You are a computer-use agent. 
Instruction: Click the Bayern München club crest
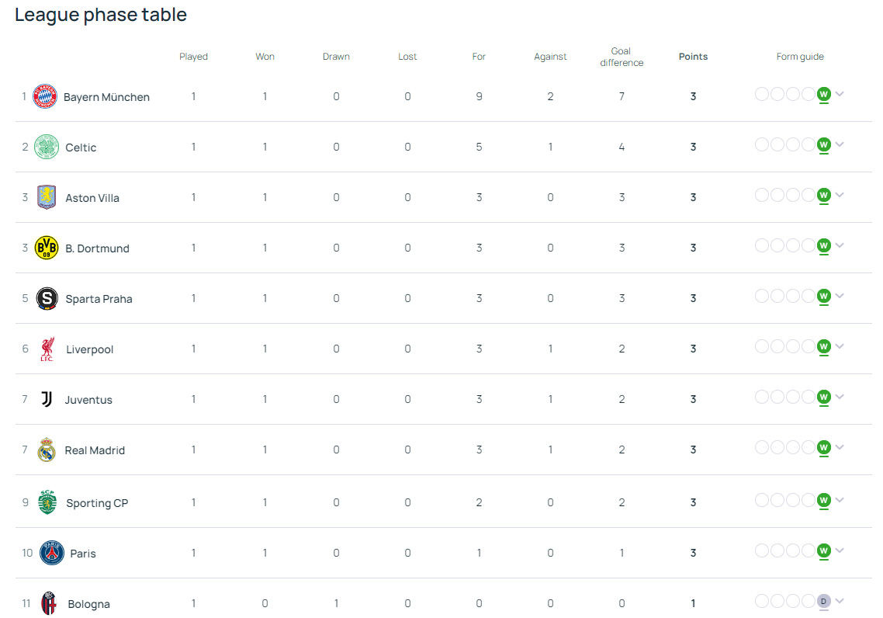tap(45, 96)
